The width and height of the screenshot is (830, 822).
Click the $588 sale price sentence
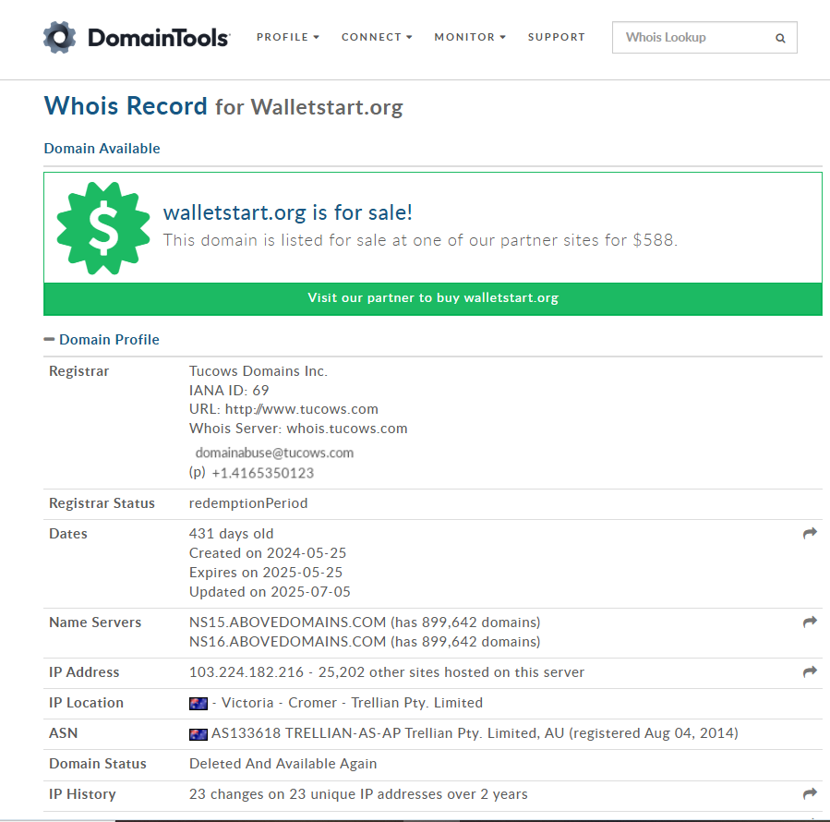pos(420,240)
